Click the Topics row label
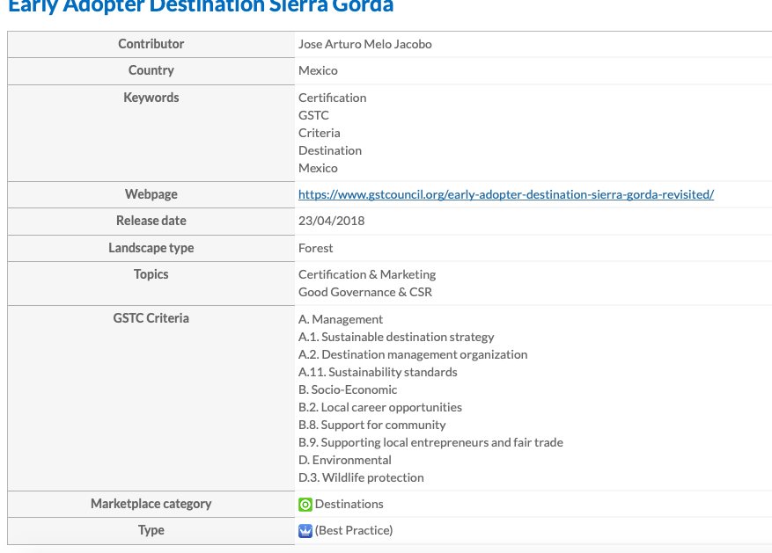This screenshot has height=553, width=772. (151, 274)
